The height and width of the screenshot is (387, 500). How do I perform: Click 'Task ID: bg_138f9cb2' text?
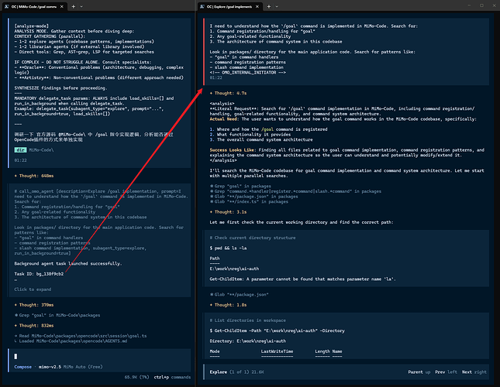[x=39, y=274]
